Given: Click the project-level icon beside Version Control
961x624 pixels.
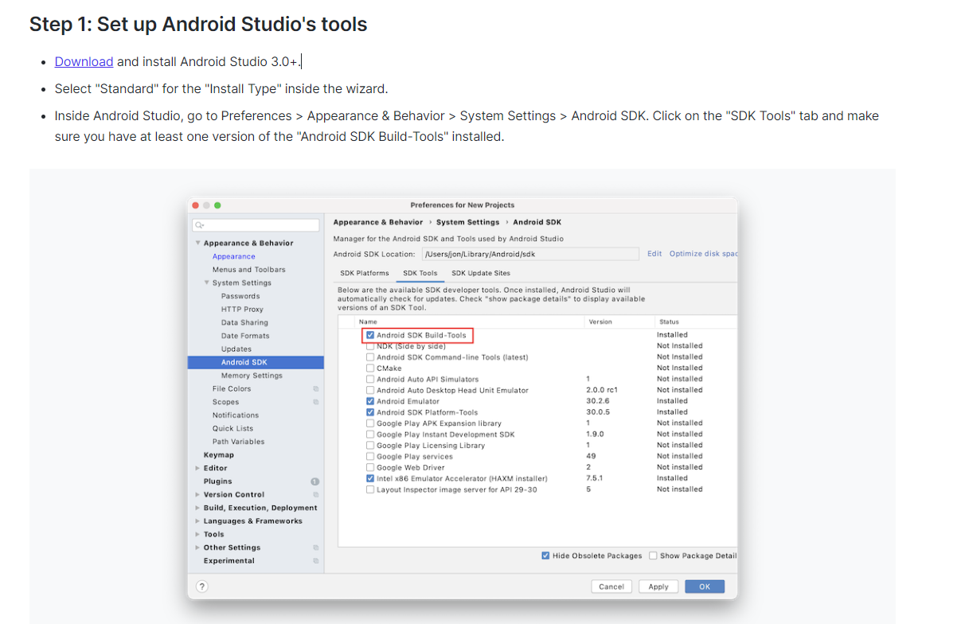Looking at the screenshot, I should [x=315, y=495].
